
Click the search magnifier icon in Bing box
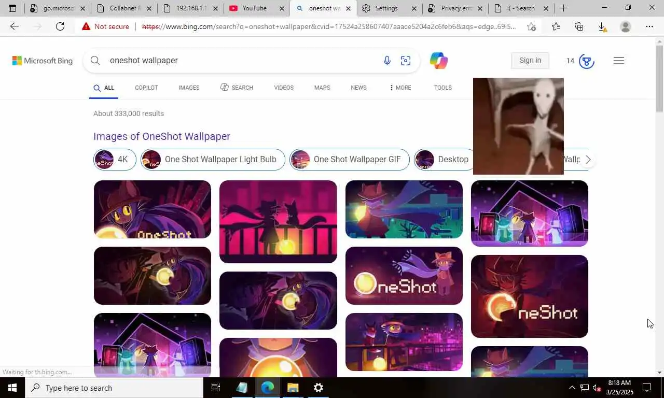pos(95,61)
